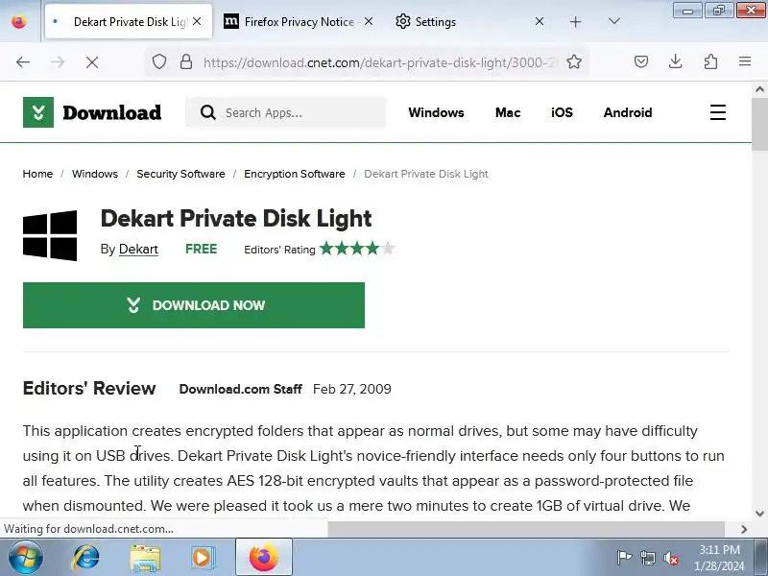
Task: Click the Editors' Review heading
Action: point(89,388)
